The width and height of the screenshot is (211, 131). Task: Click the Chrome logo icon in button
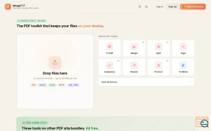pyautogui.click(x=184, y=7)
